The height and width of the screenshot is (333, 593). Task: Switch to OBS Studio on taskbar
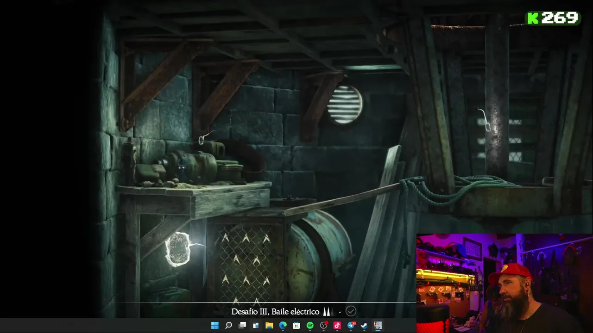[x=324, y=326]
